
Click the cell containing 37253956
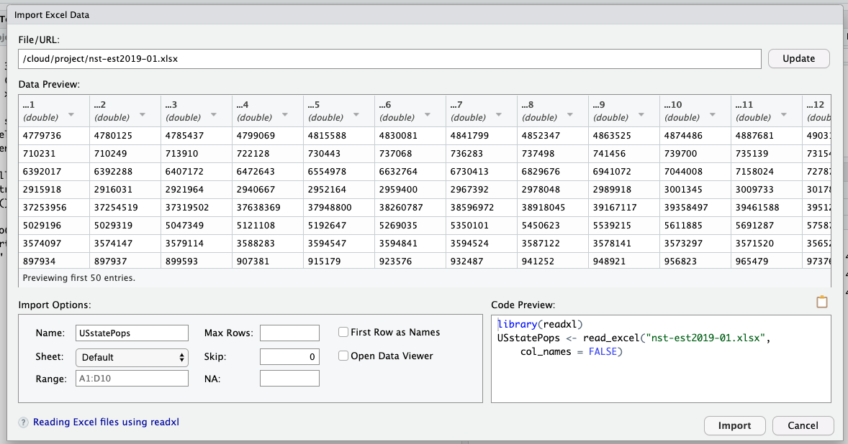47,207
